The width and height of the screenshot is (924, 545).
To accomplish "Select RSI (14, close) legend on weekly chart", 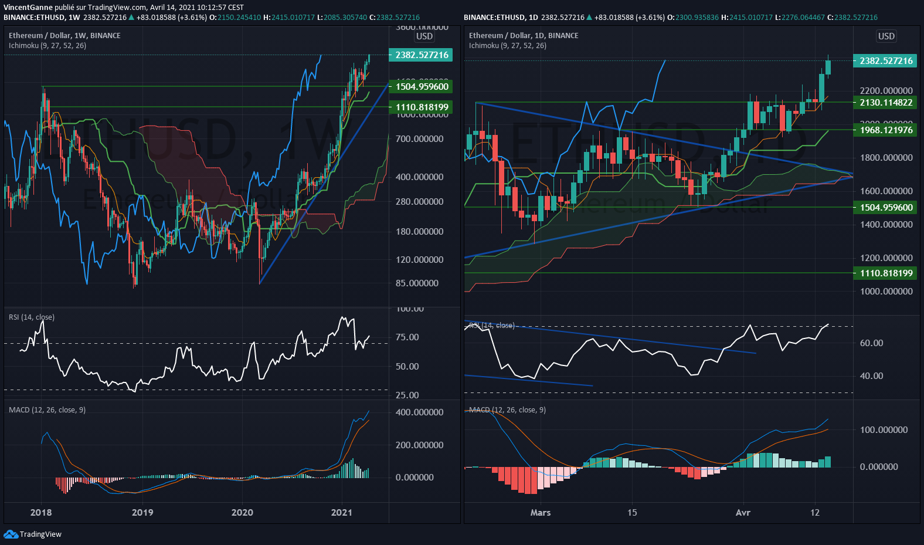I will (x=32, y=317).
